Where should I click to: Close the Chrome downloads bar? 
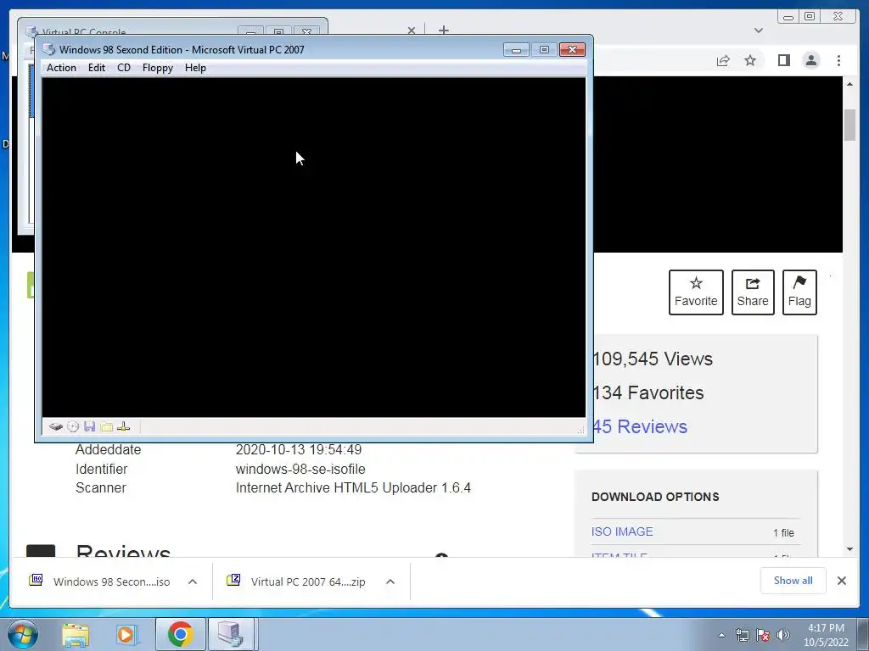[x=841, y=581]
